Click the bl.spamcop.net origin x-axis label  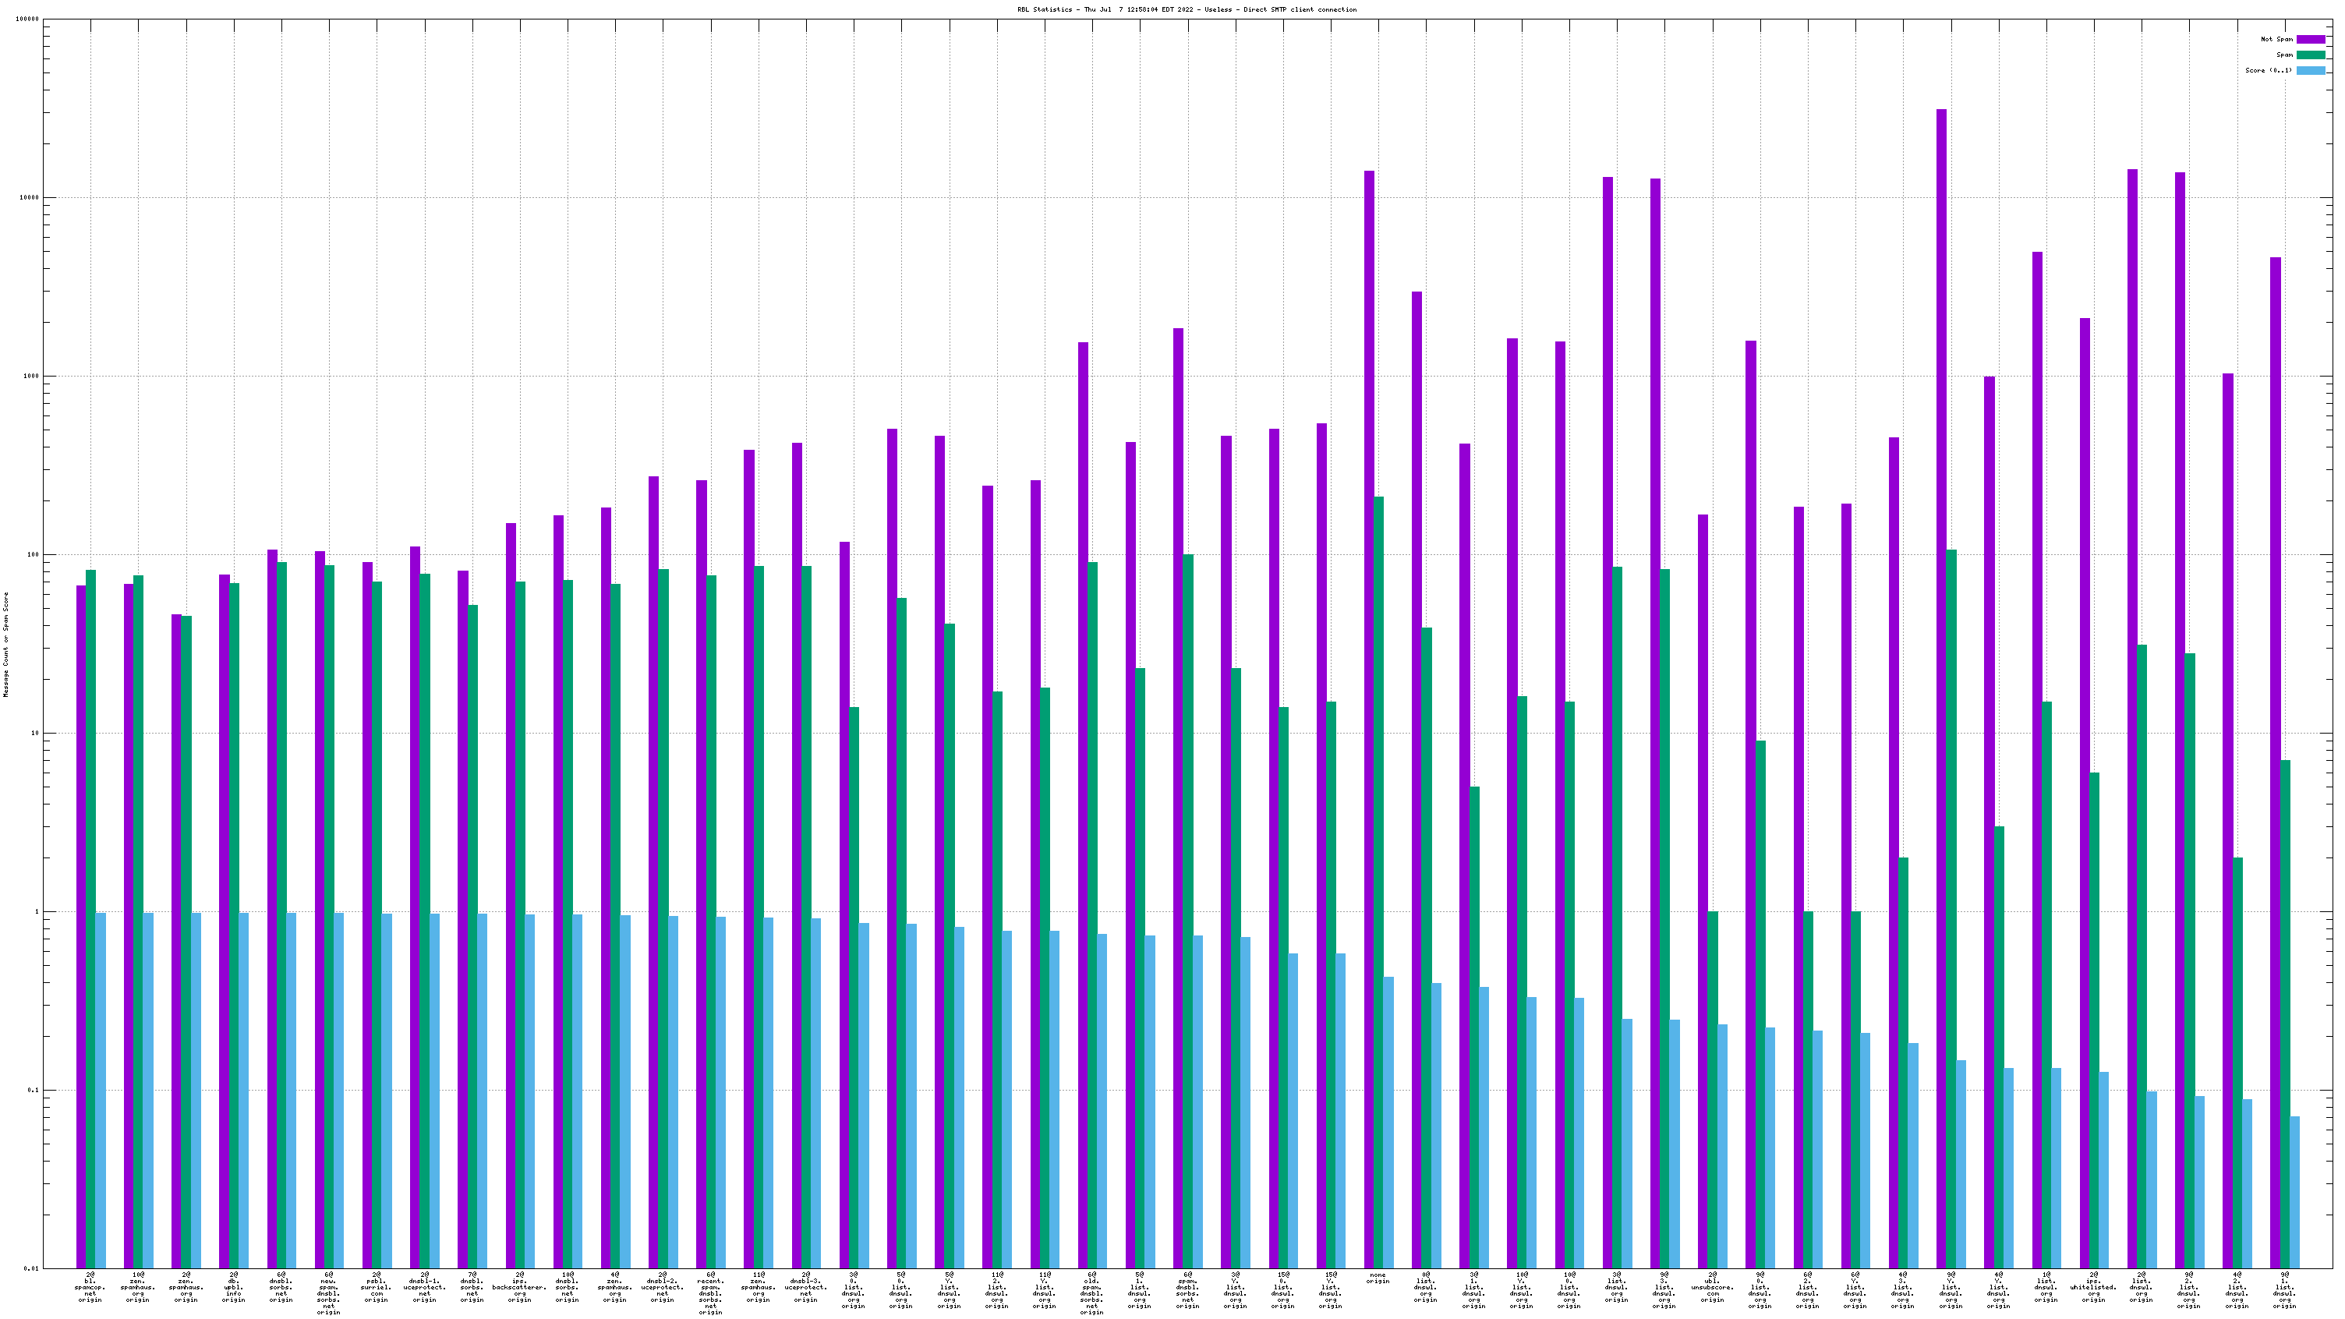coord(90,1287)
